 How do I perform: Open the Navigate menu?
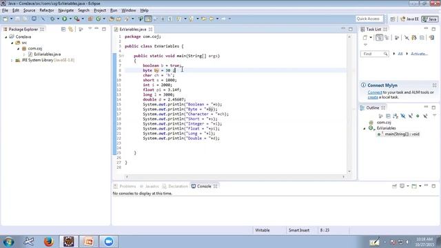pyautogui.click(x=66, y=10)
